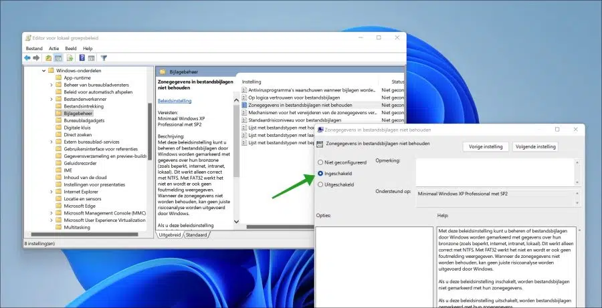This screenshot has height=308, width=602.
Task: Select 'Instellingen voor presentaties' tree item
Action: click(x=94, y=184)
